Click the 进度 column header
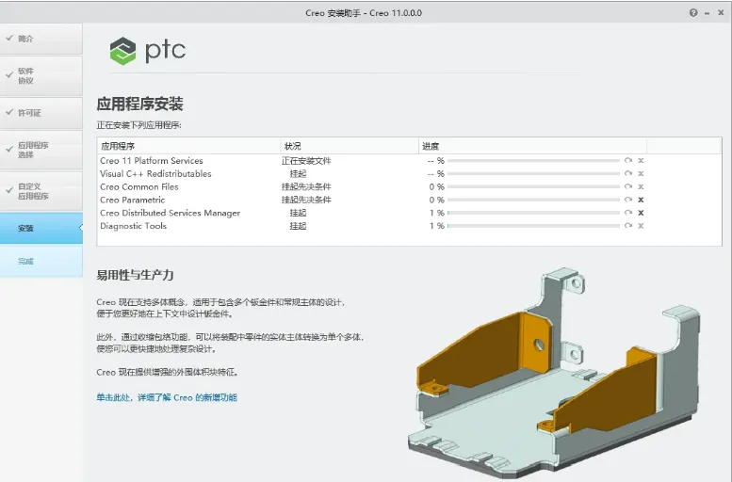732x482 pixels. click(532, 146)
